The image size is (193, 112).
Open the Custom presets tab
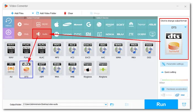(x=9, y=33)
